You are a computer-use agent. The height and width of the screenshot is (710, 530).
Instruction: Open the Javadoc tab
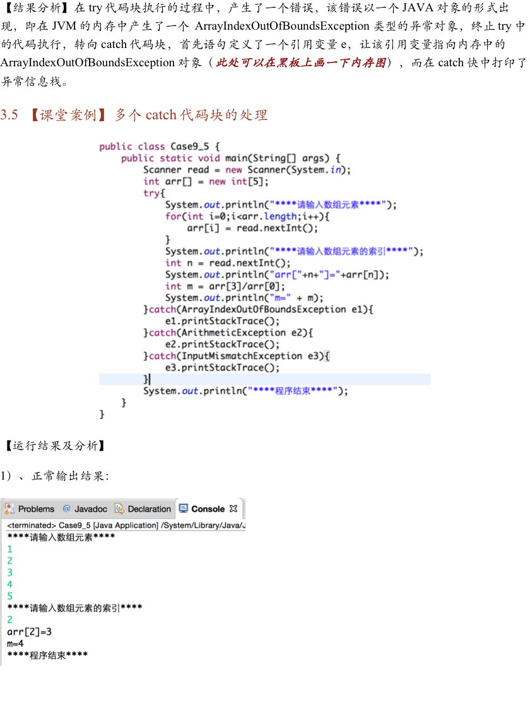pyautogui.click(x=85, y=509)
